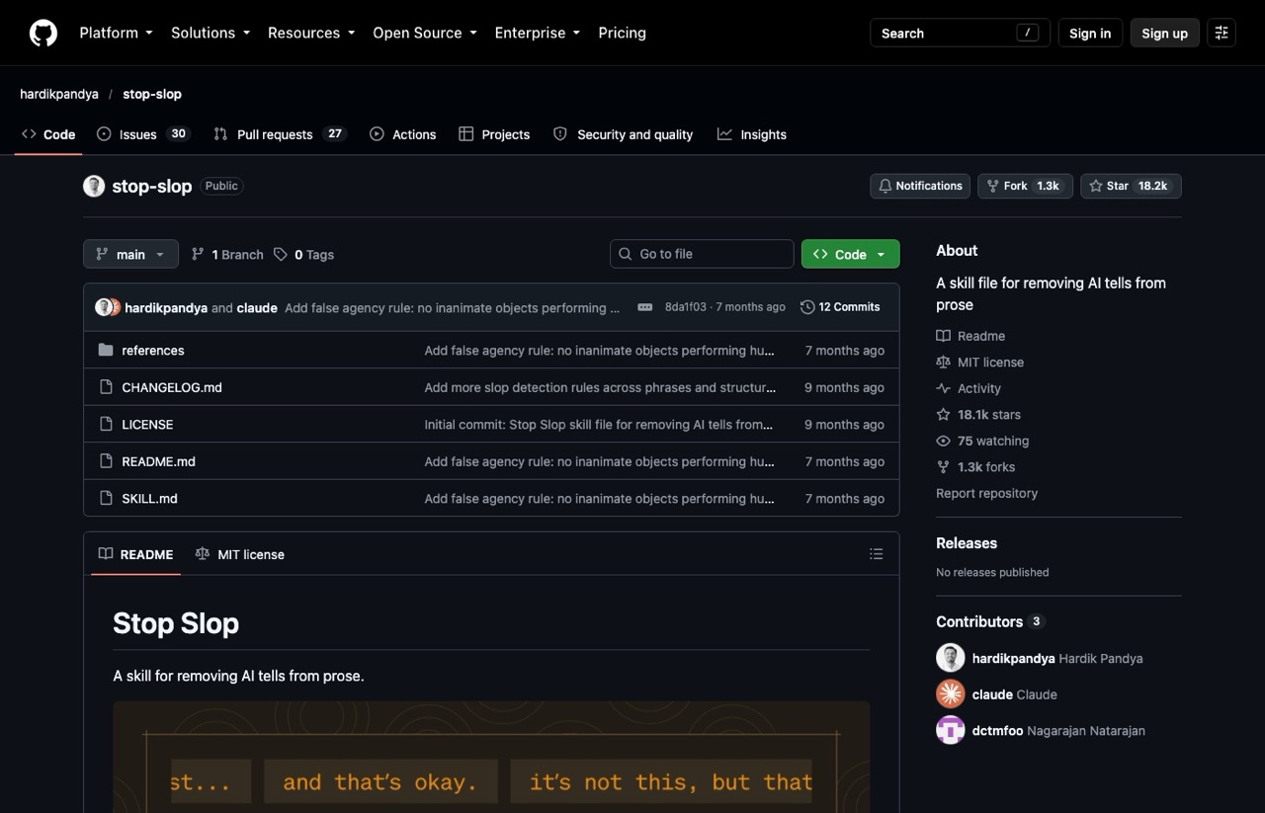Open the README outline list icon
The height and width of the screenshot is (813, 1265).
coord(876,554)
